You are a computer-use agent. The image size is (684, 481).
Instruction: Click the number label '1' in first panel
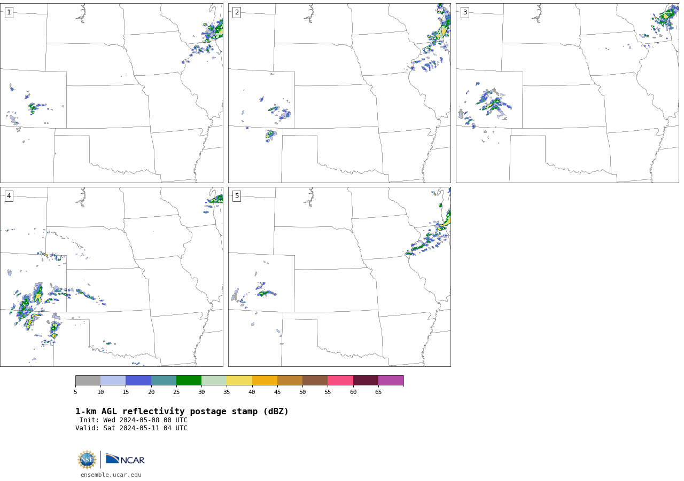coord(9,12)
